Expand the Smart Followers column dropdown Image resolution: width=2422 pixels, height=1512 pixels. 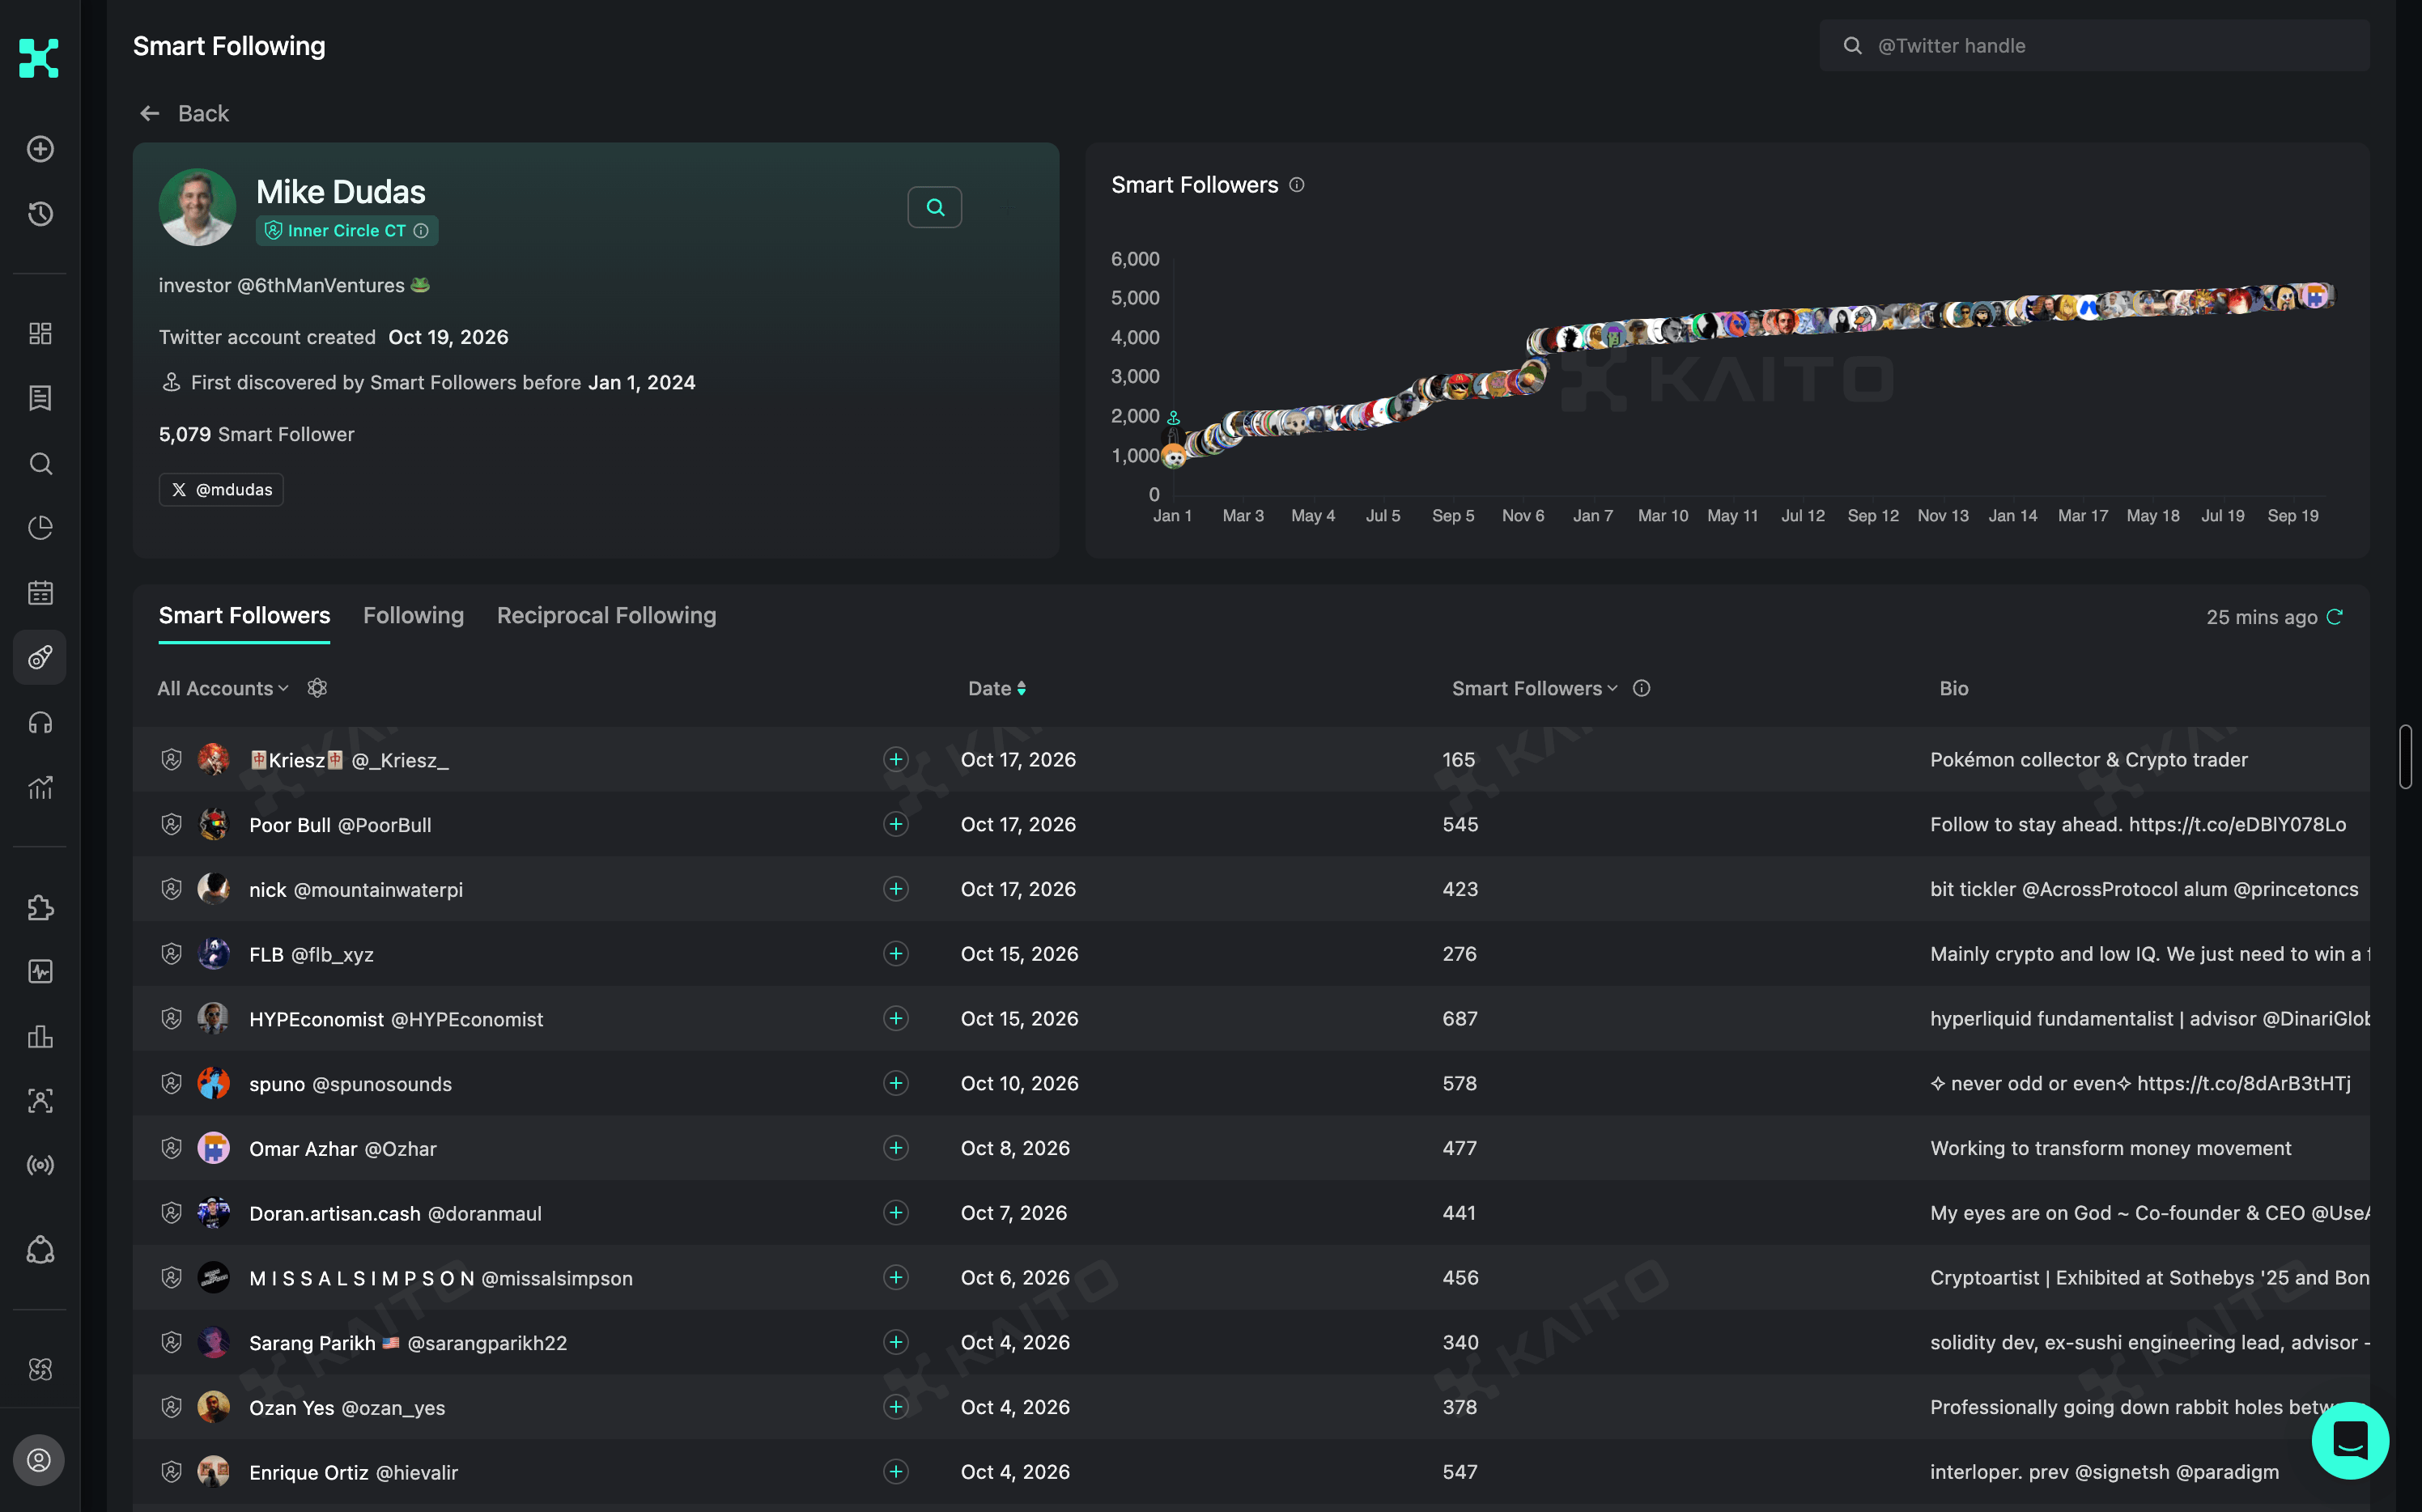(1534, 688)
